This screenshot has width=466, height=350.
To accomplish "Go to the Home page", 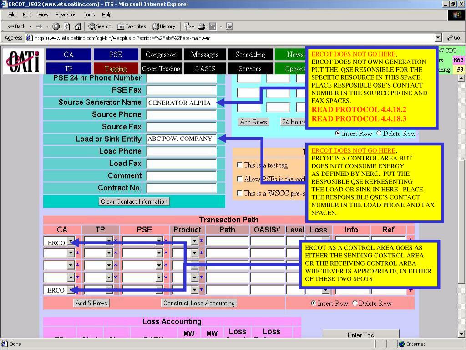I will coord(78,26).
